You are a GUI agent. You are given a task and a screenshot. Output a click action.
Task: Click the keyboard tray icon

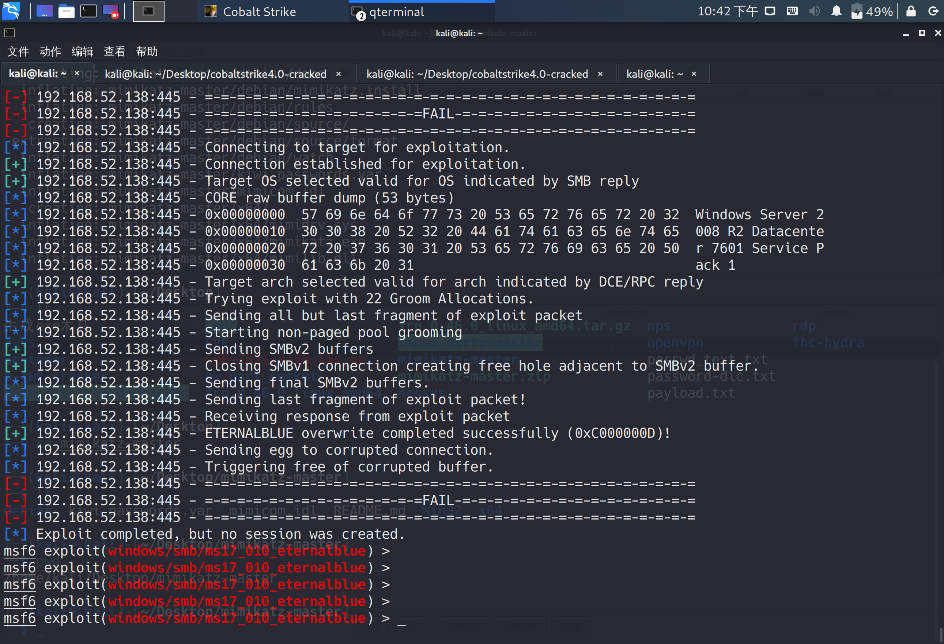coord(792,11)
